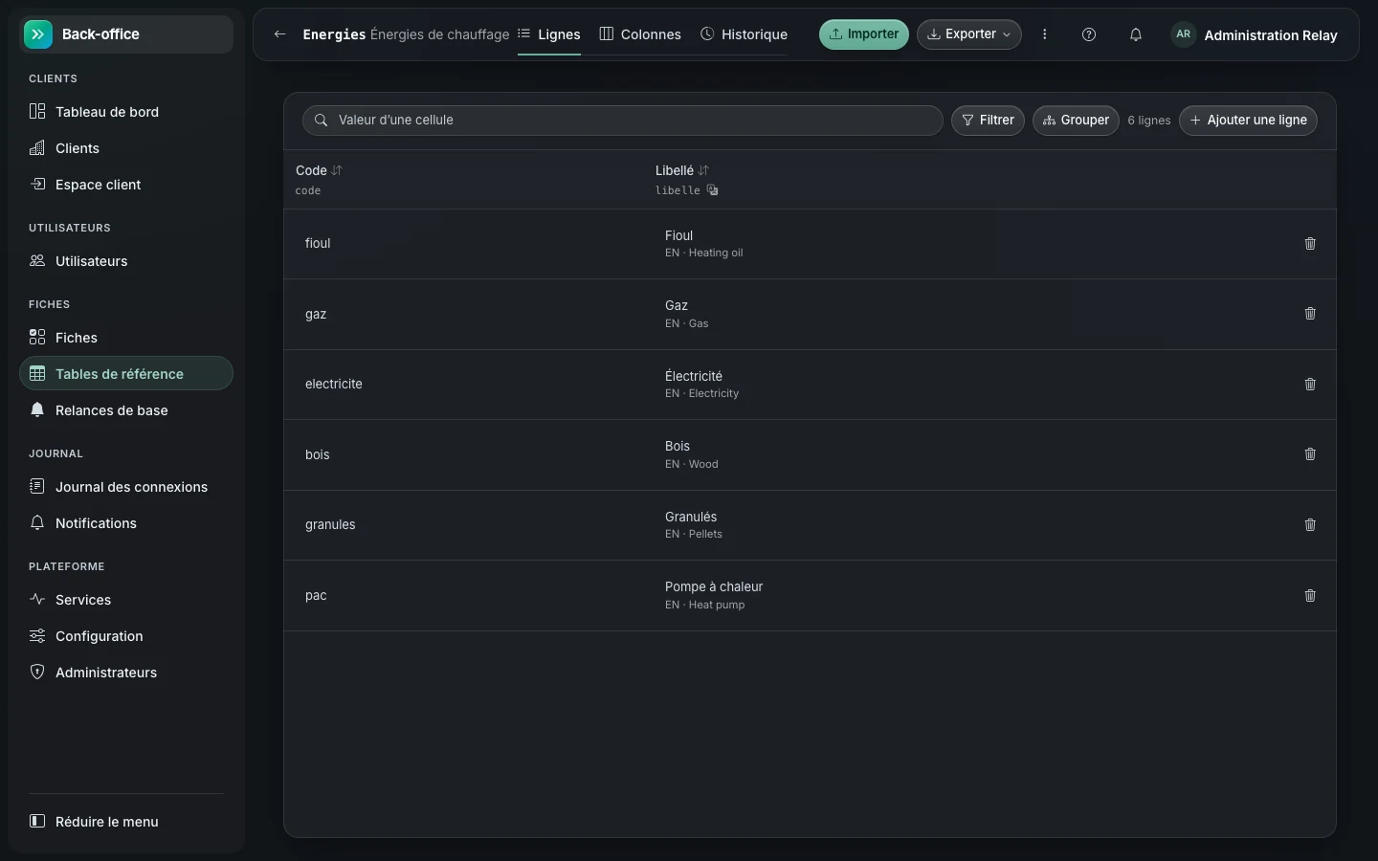Image resolution: width=1378 pixels, height=861 pixels.
Task: Switch to the Colonnes tab
Action: pos(640,34)
